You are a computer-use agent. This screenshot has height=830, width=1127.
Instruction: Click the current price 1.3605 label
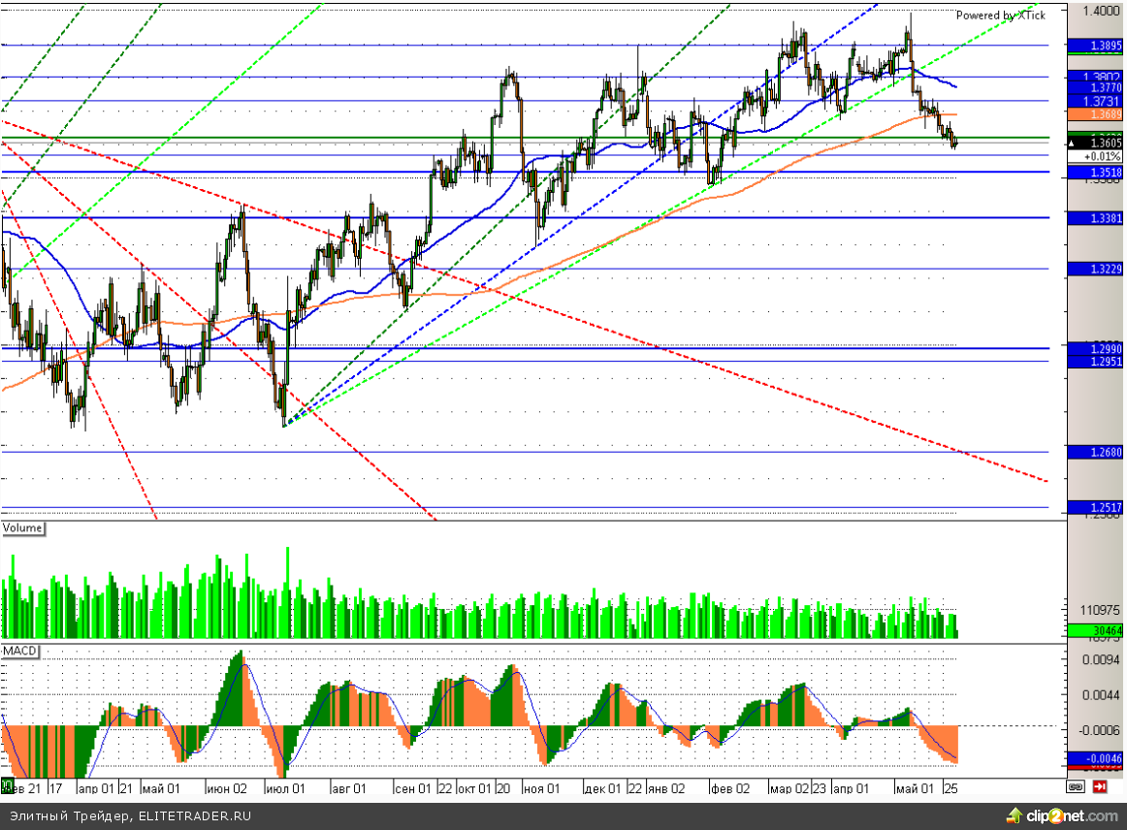[x=1095, y=143]
